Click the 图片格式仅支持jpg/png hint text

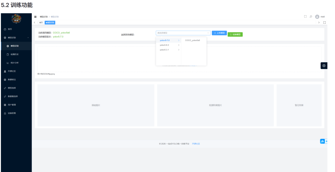[x=46, y=74]
